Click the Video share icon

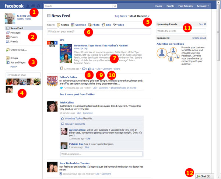(x=115, y=25)
